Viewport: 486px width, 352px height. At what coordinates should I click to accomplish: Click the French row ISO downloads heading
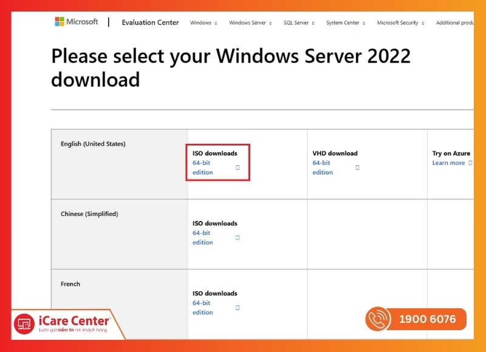point(215,293)
